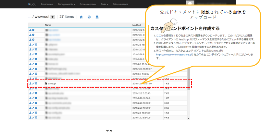Delete the file modified 2019/8/7 1:53:09
261x140 pixels.
point(36,74)
